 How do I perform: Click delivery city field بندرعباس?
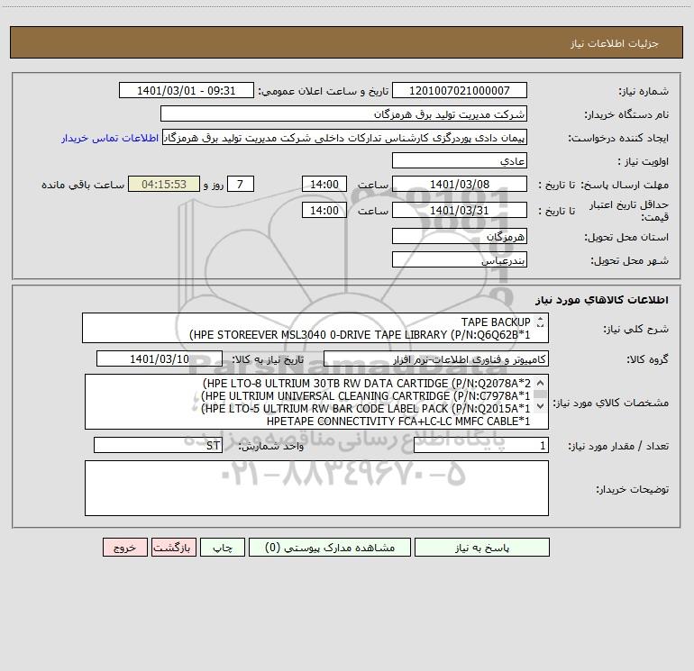click(x=460, y=259)
